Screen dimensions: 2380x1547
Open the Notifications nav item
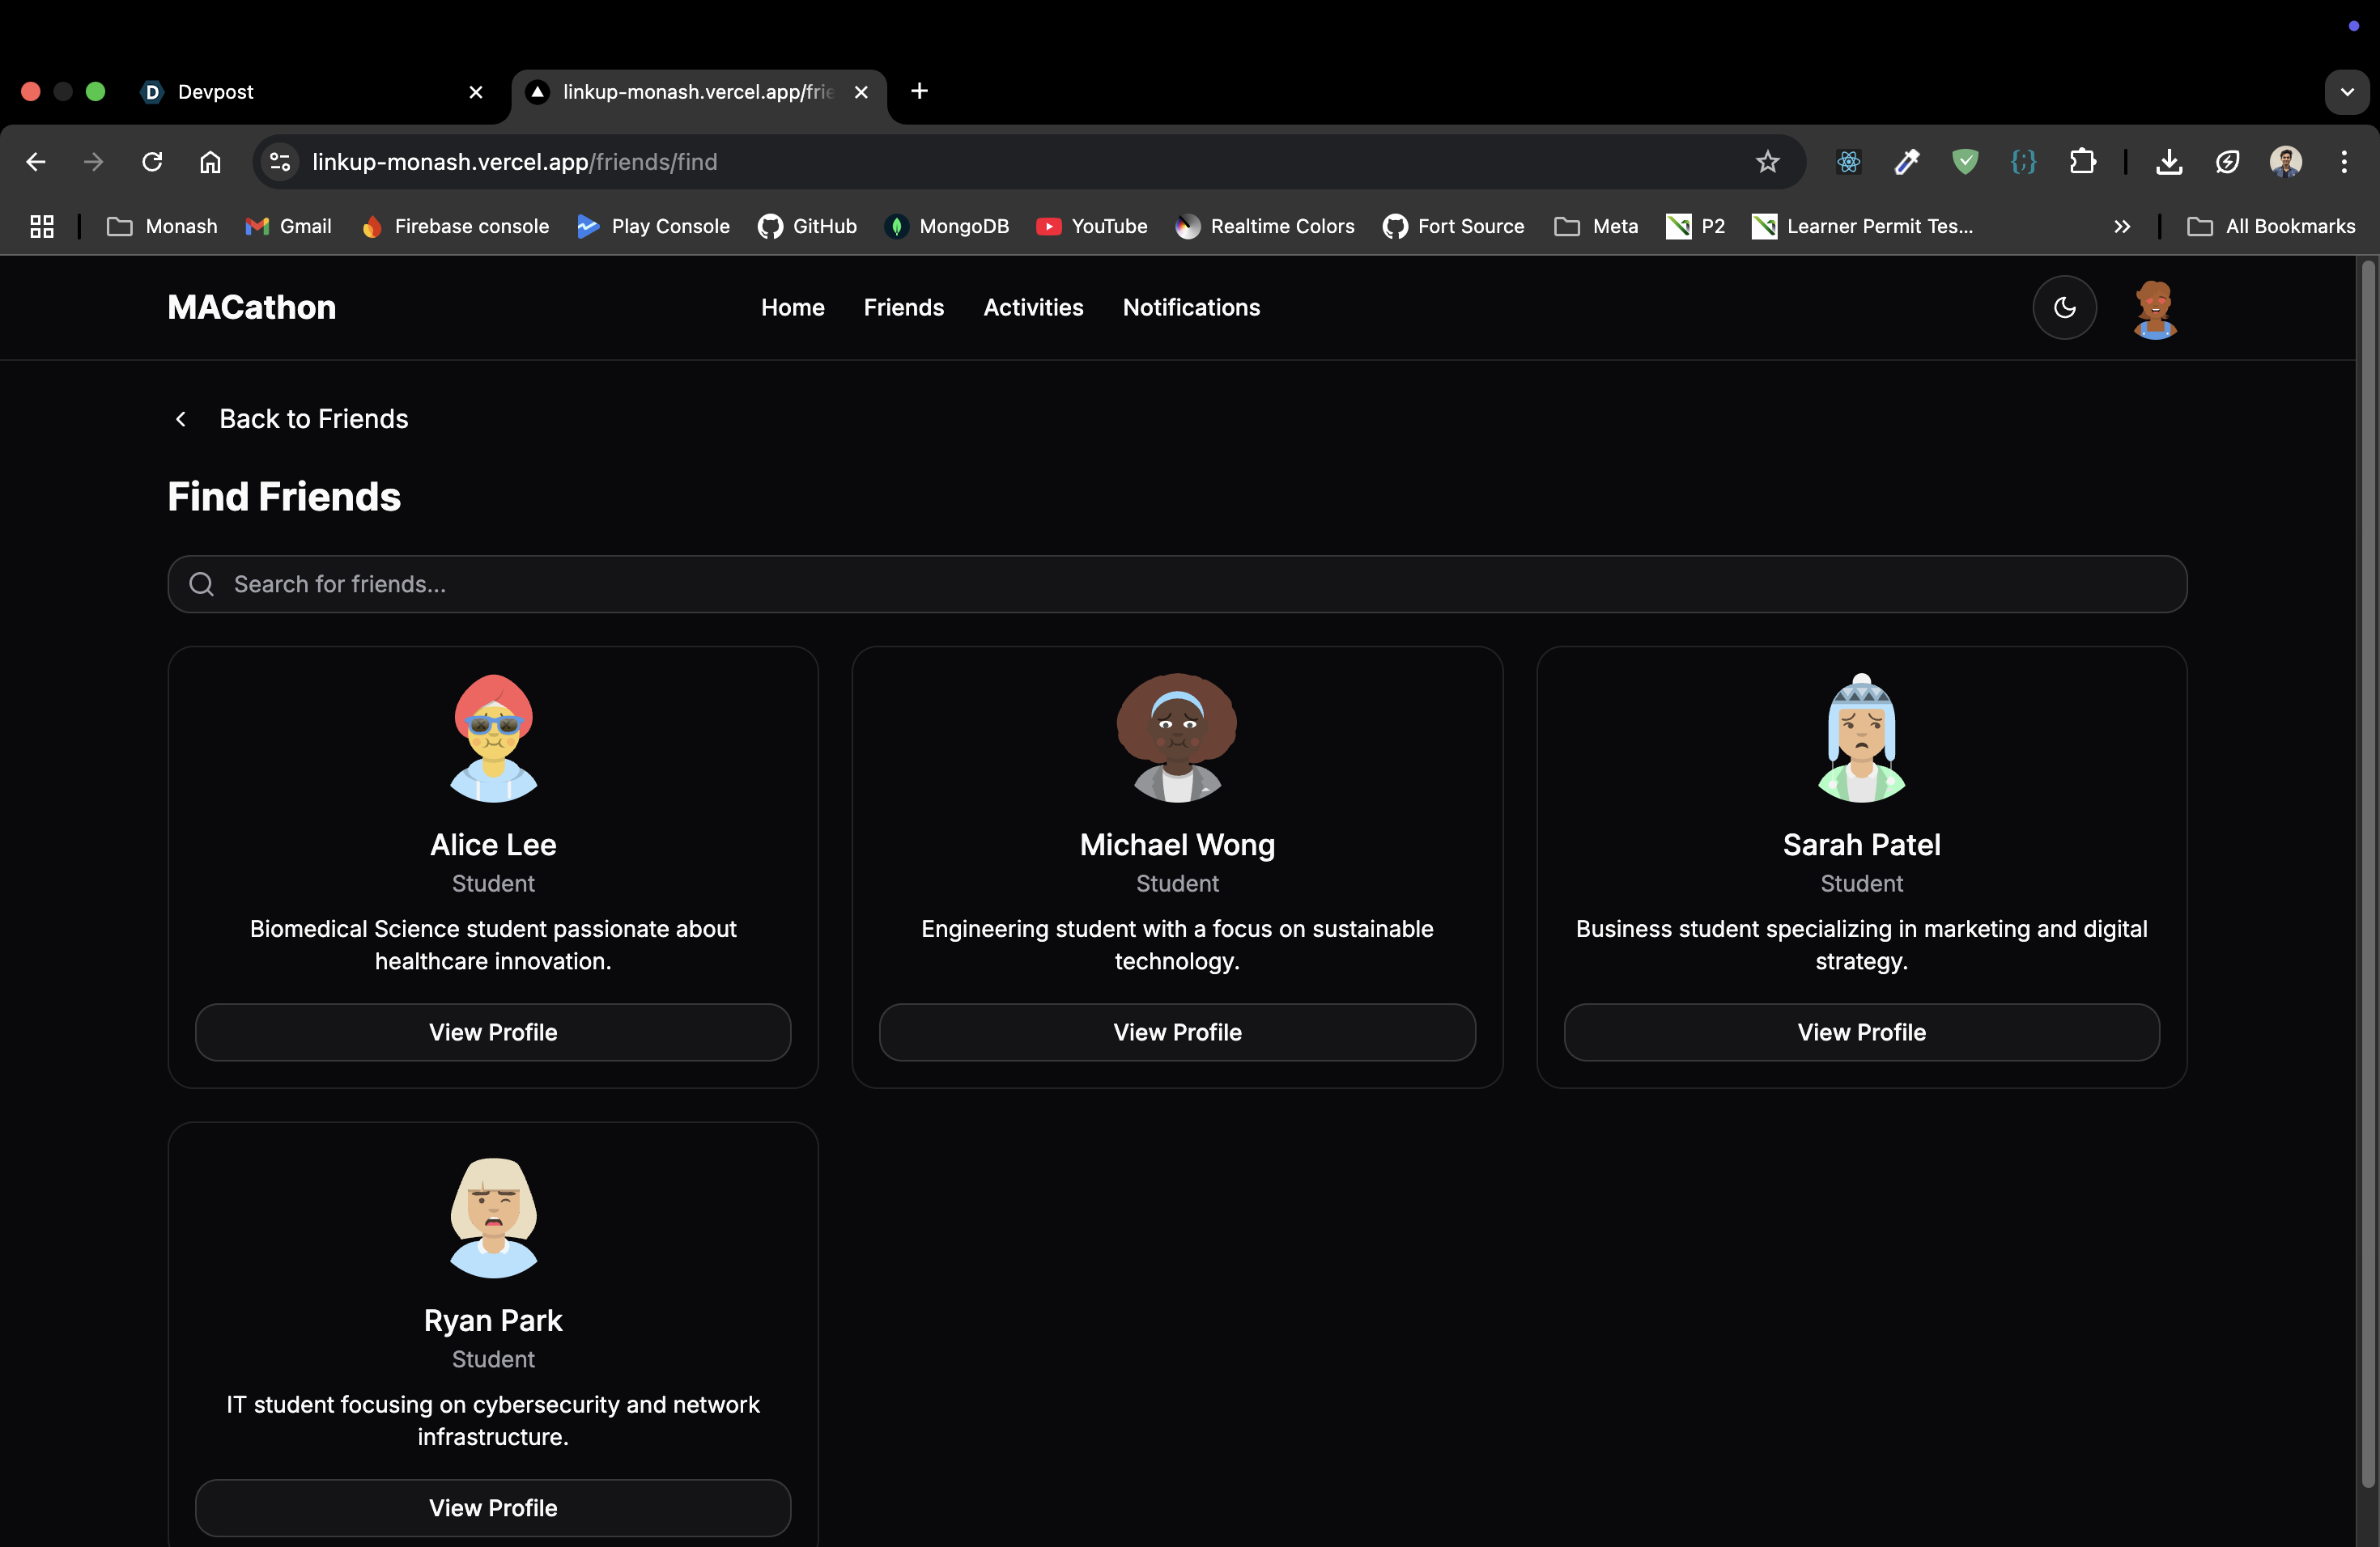tap(1191, 307)
